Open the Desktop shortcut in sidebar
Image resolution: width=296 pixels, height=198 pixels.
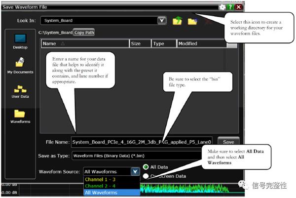20,41
